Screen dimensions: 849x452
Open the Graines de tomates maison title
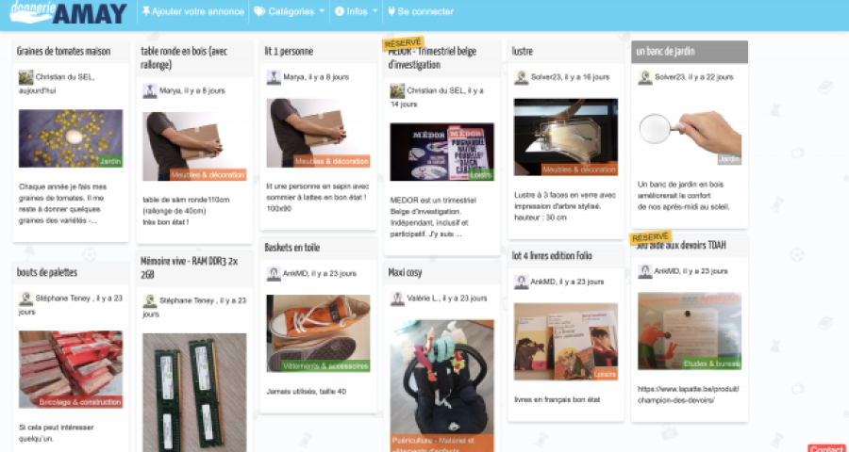coord(64,52)
